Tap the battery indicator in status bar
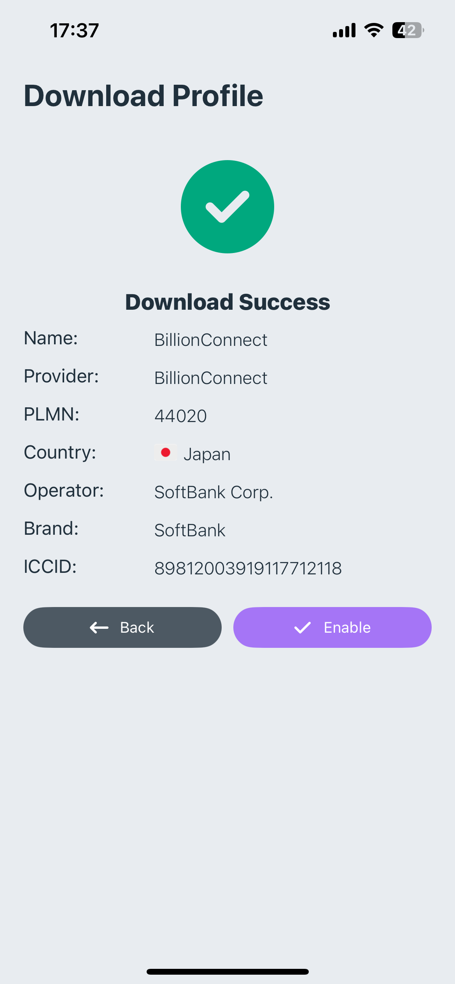Image resolution: width=455 pixels, height=984 pixels. tap(408, 30)
